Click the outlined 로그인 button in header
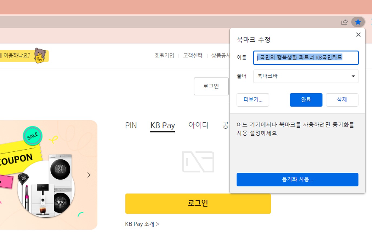 (211, 86)
